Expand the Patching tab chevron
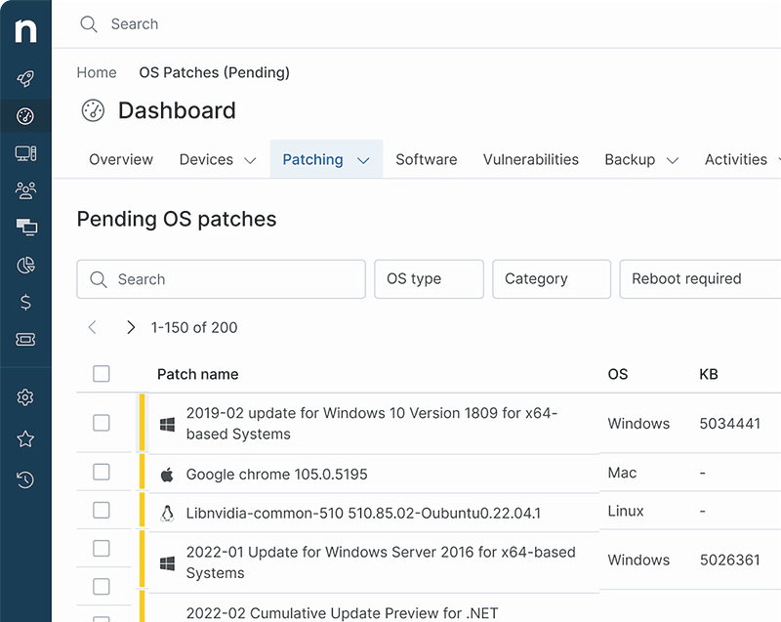Viewport: 781px width, 622px height. (x=362, y=159)
